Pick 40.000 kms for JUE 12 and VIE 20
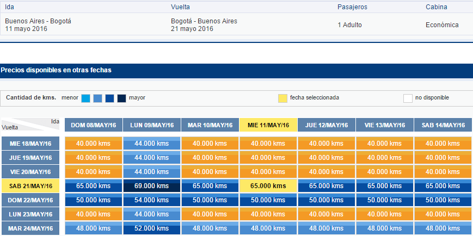The width and height of the screenshot is (473, 236). tap(327, 172)
